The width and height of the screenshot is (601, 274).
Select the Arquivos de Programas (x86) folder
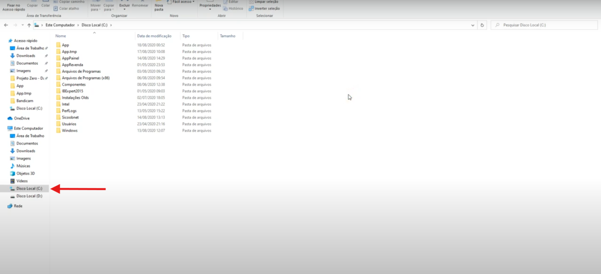85,78
